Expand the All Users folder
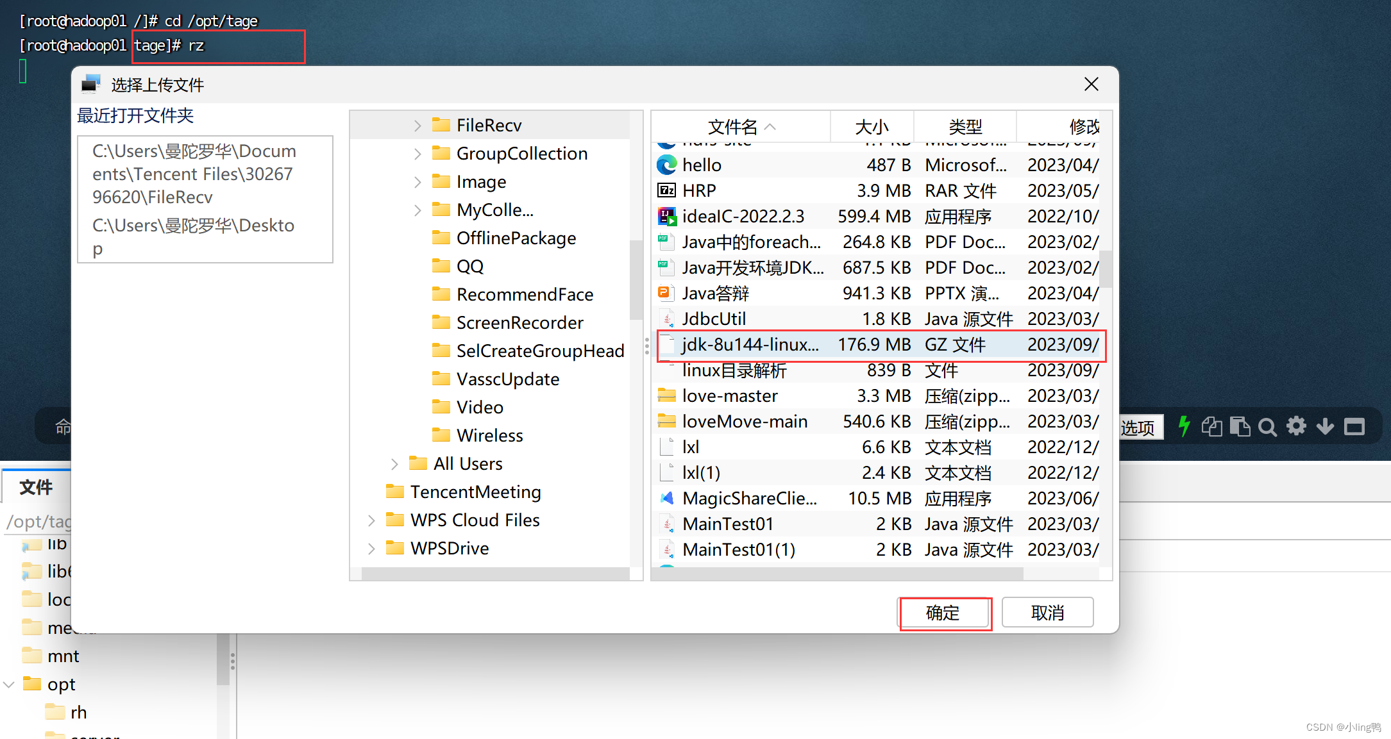This screenshot has width=1391, height=739. (394, 464)
